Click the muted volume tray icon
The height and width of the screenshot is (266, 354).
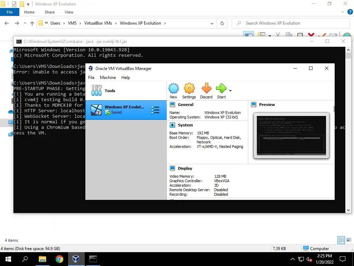pyautogui.click(x=309, y=259)
